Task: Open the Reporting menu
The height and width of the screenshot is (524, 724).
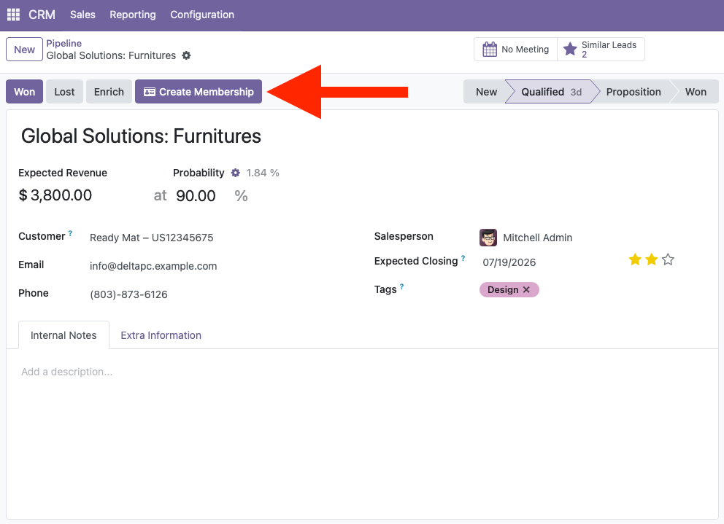Action: pos(133,15)
